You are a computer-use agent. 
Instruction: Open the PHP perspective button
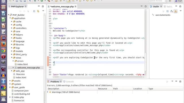click(x=179, y=1)
